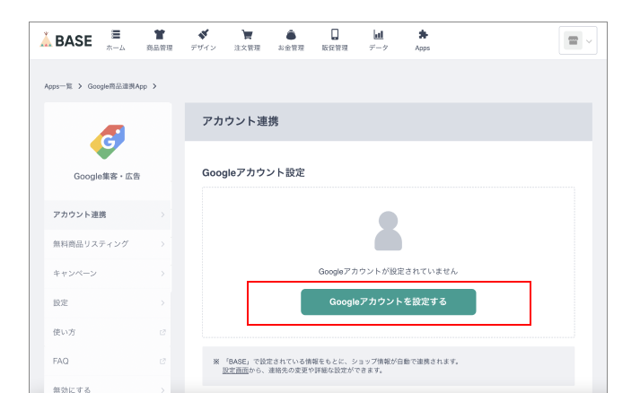The width and height of the screenshot is (640, 393).
Task: Open the 設定画面 link in note
Action: pos(235,371)
